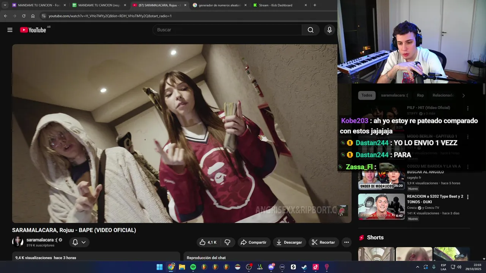The image size is (486, 273).
Task: Open TikTok from the taskbar
Action: [x=315, y=267]
